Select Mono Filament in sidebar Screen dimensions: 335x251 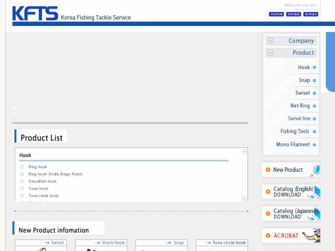[x=293, y=145]
